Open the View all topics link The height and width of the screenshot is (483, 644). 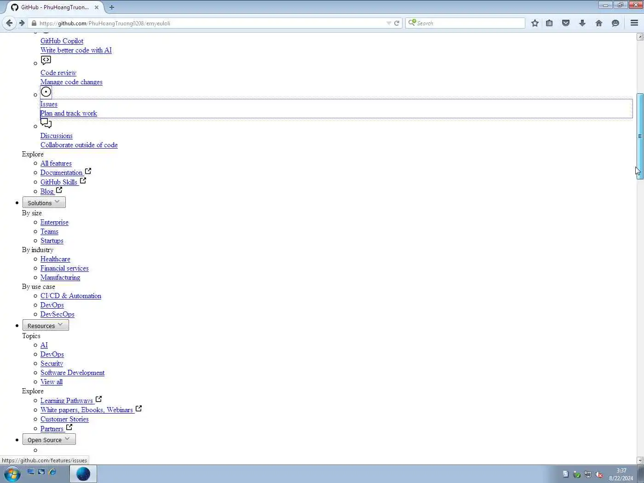(x=52, y=382)
